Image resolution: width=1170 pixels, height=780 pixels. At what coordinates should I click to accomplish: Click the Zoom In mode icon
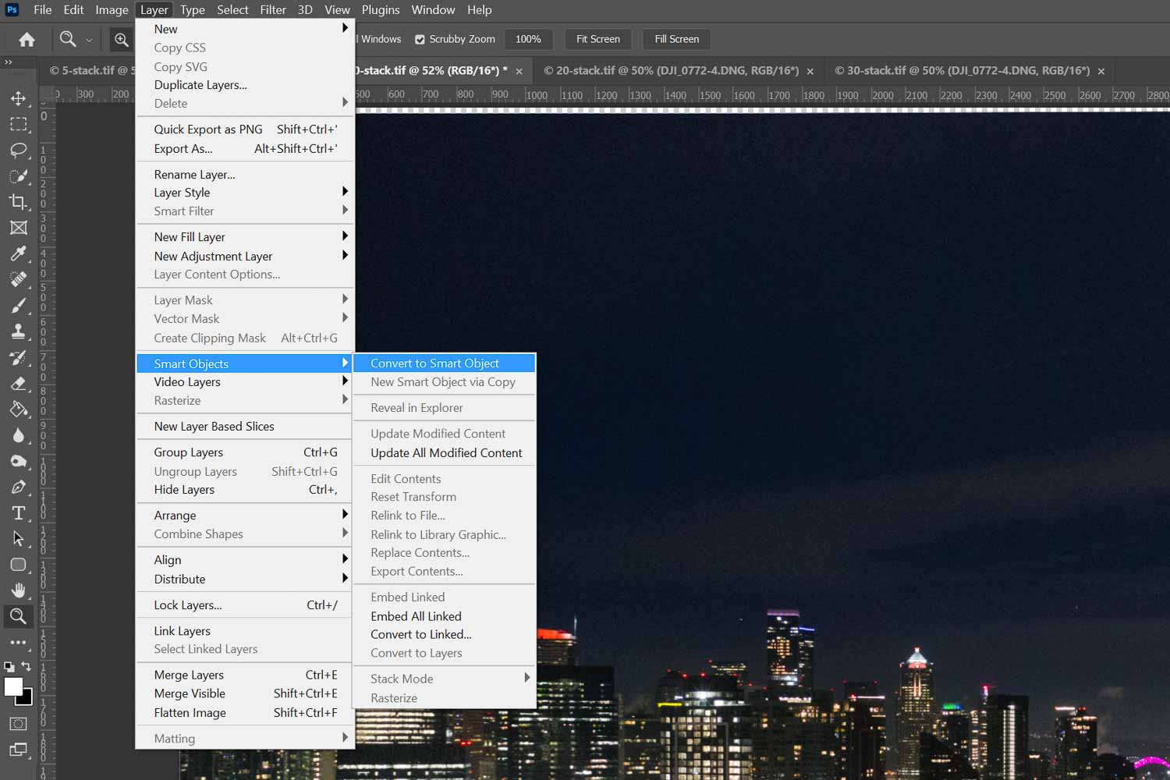[x=122, y=39]
